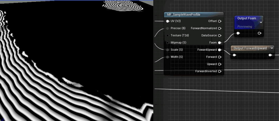Screen dimensions: 279x121
Task: Click the Mipmap (S) input pin
Action: [x=168, y=43]
